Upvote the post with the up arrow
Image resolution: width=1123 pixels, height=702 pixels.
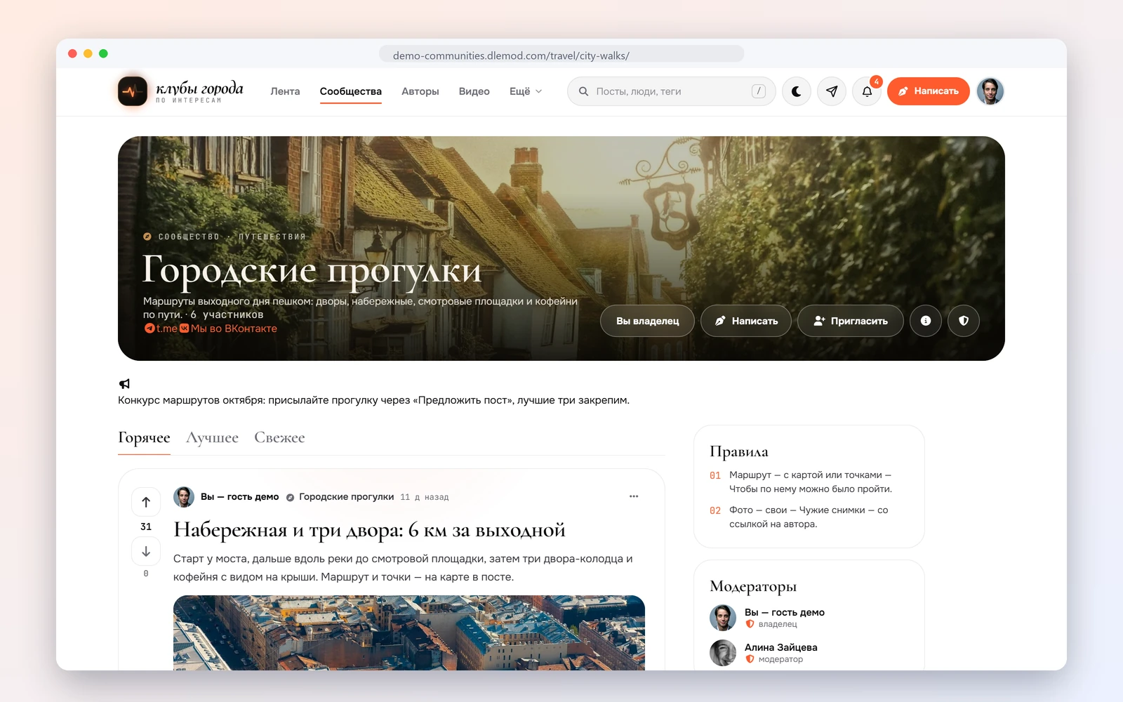click(146, 502)
